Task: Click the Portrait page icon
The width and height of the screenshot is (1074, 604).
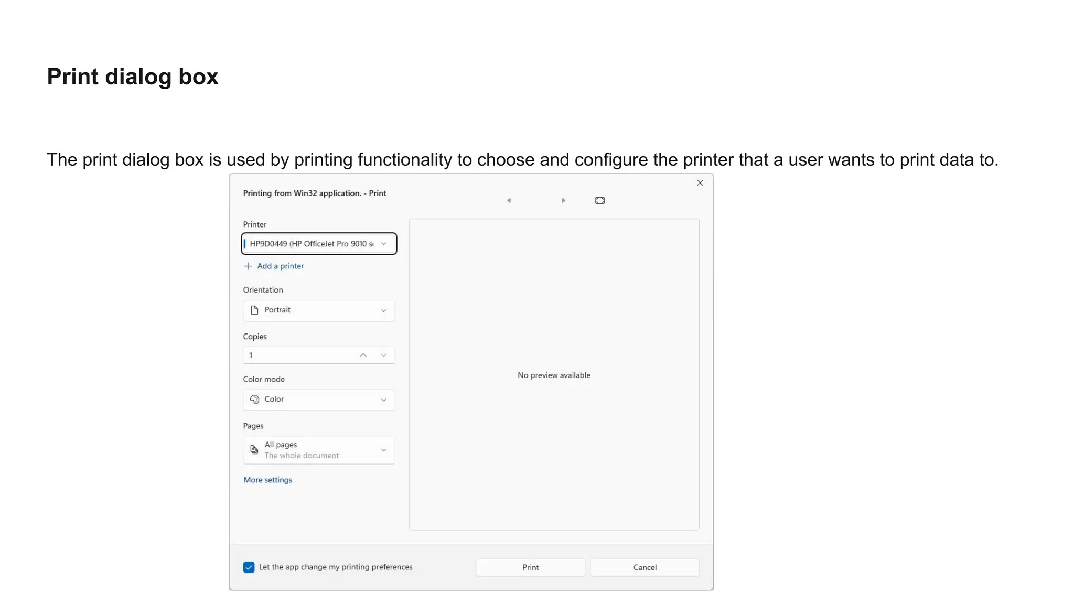Action: tap(254, 310)
